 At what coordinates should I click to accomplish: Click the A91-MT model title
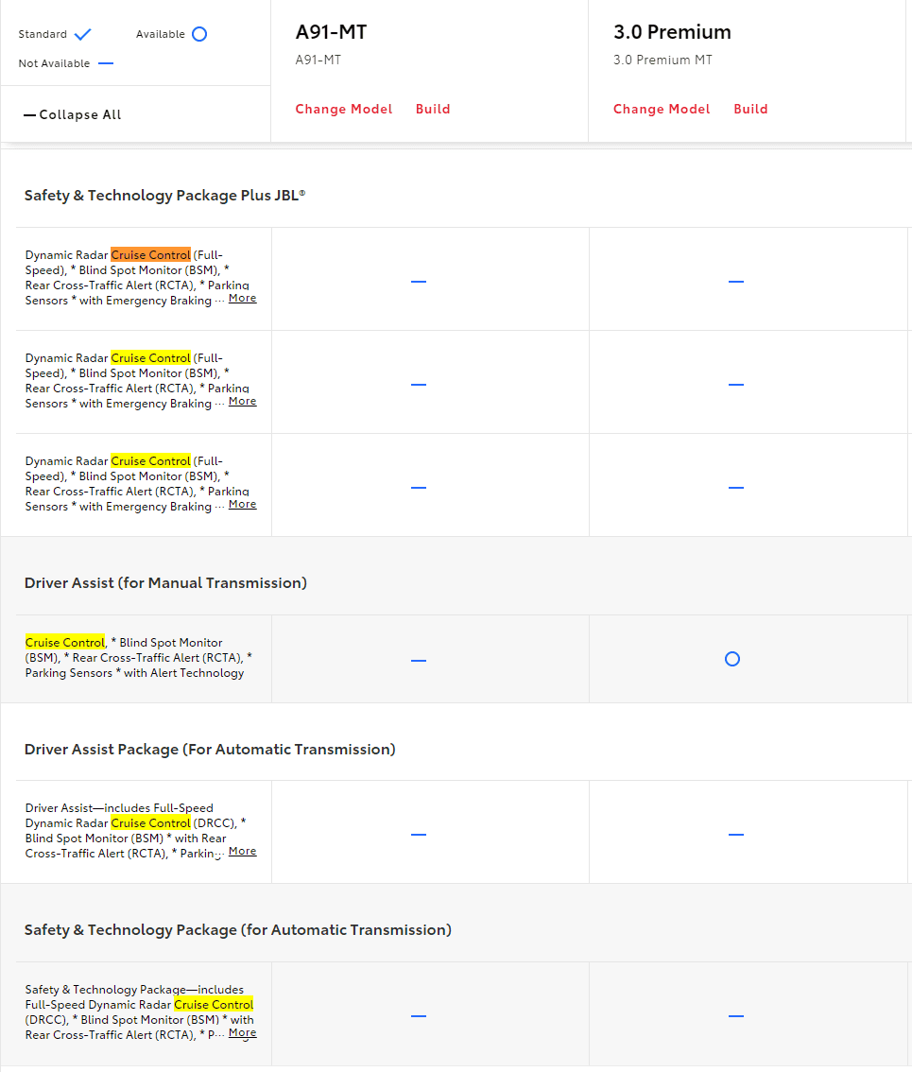tap(331, 32)
